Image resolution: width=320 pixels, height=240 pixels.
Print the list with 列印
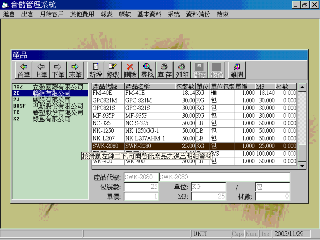(182, 70)
